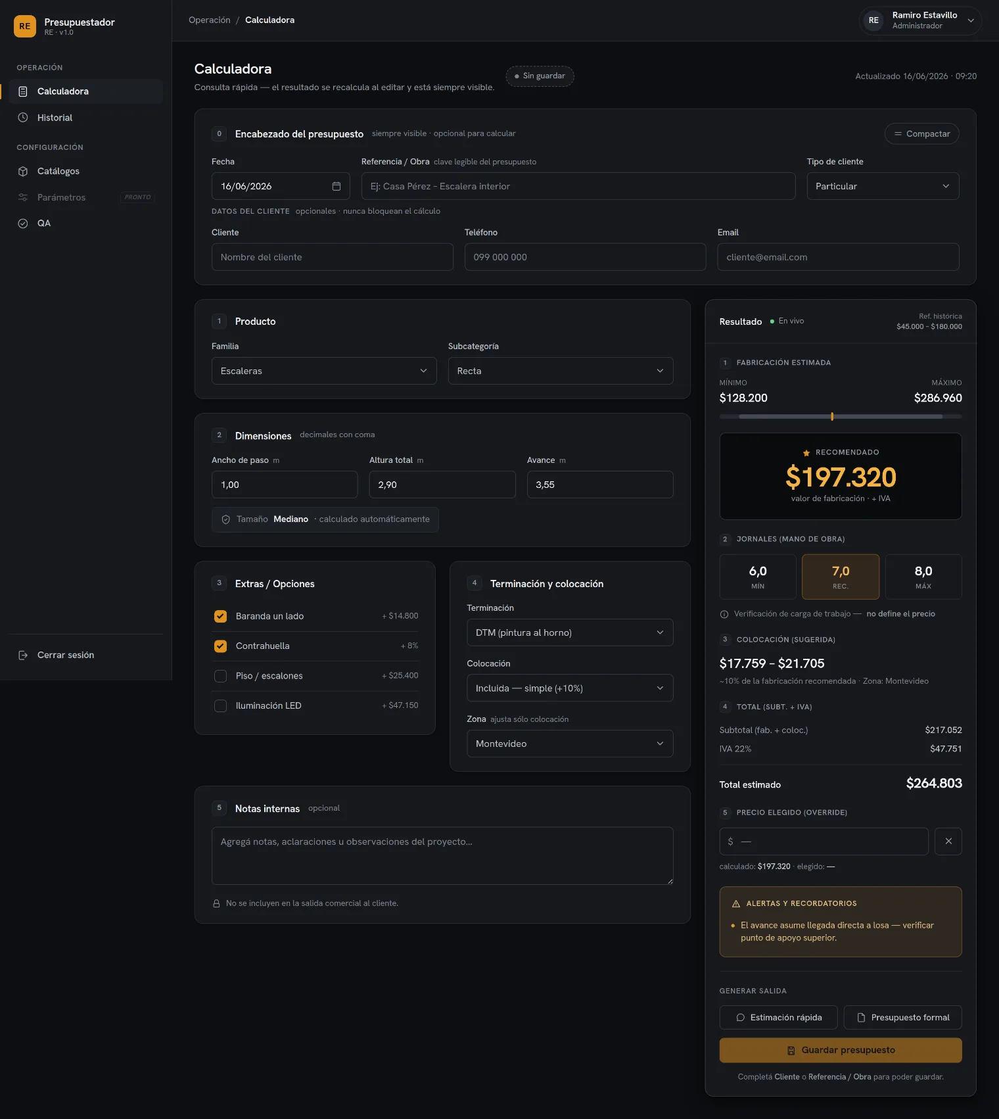Click Presupuesto formal output button
Image resolution: width=999 pixels, height=1119 pixels.
(x=903, y=1017)
